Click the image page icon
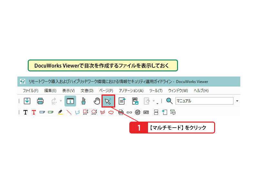This screenshot has height=193, width=258. [x=135, y=101]
